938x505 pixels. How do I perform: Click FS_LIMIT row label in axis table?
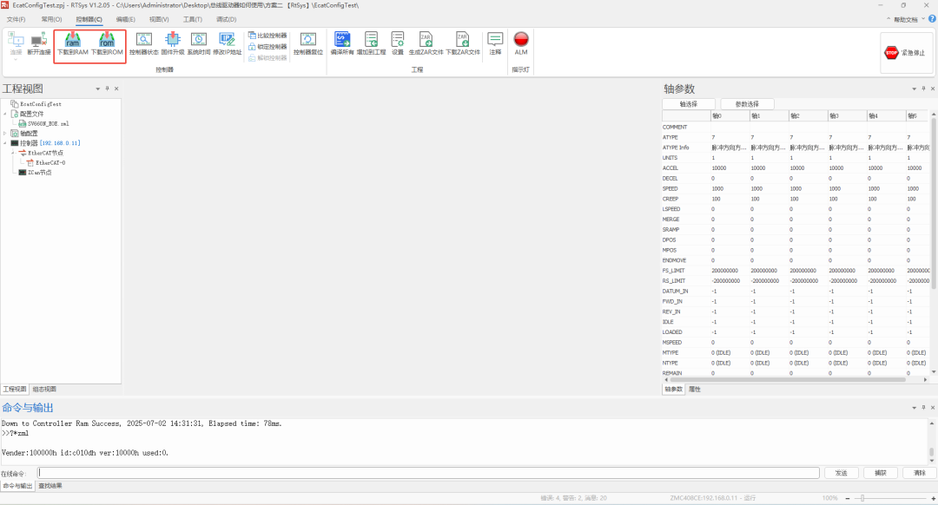coord(674,271)
